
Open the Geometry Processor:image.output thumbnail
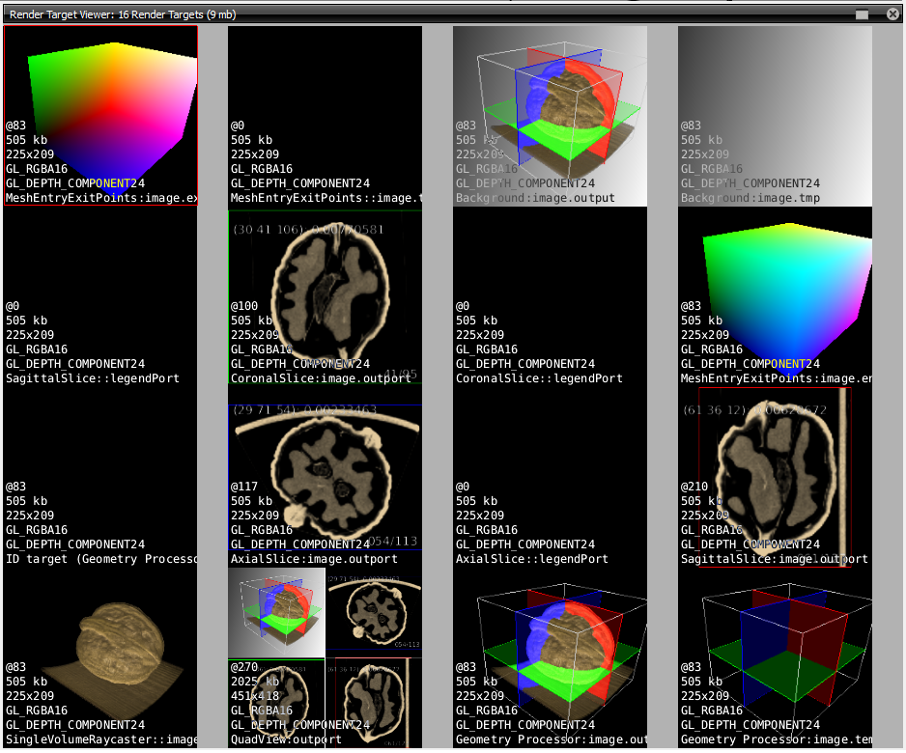click(550, 657)
